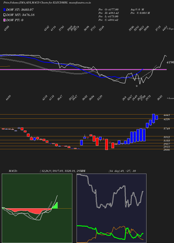
Task: Click the ADX (14 day) 49, +27, -10 text
Action: 122,171
